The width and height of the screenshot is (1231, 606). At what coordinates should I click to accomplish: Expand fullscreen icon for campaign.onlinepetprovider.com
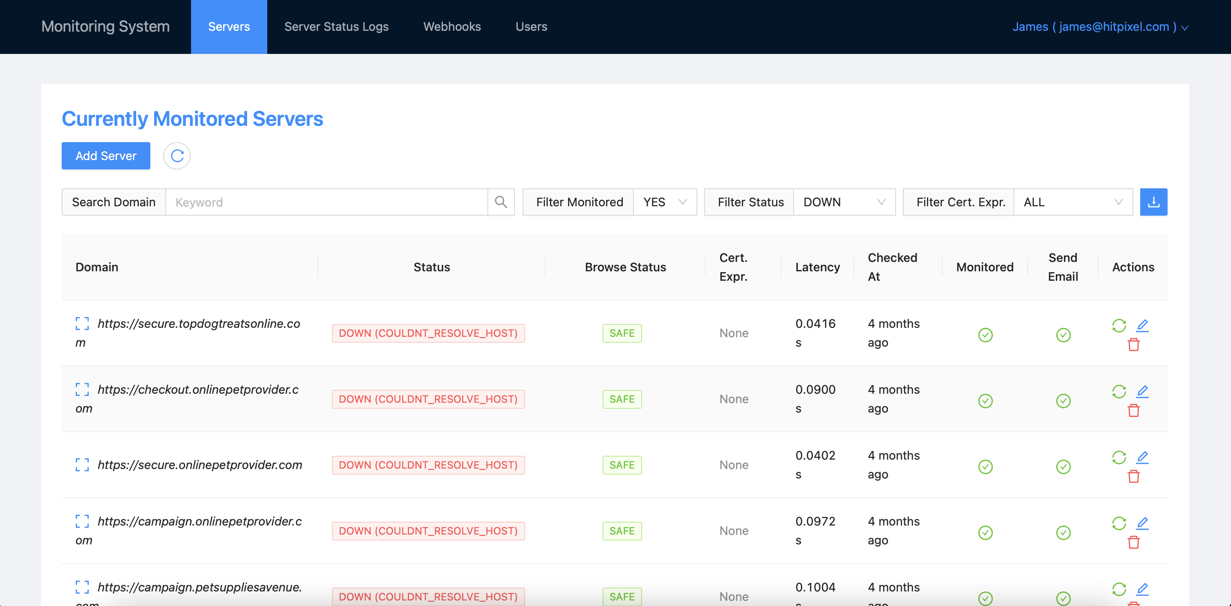pos(82,521)
